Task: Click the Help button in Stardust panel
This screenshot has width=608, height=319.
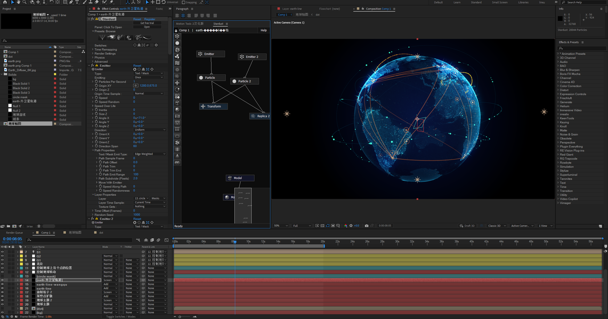Action: tap(264, 30)
